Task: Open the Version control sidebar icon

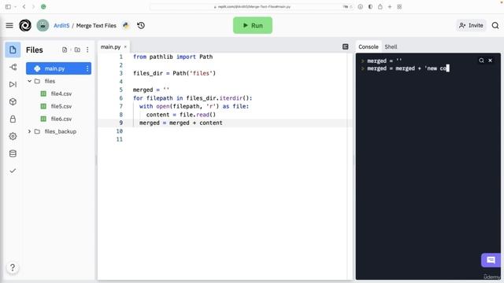Action: tap(13, 67)
